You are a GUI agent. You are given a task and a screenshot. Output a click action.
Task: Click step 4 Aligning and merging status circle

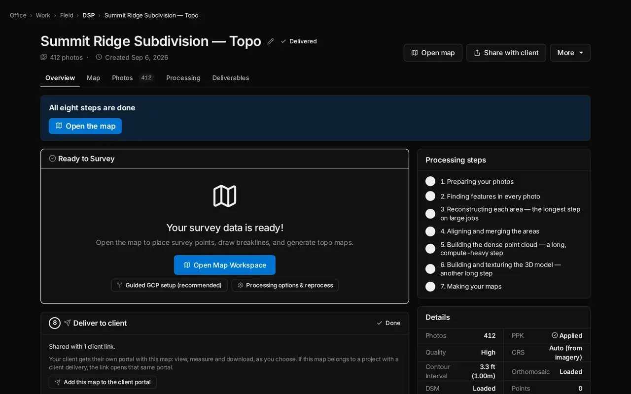(x=430, y=231)
